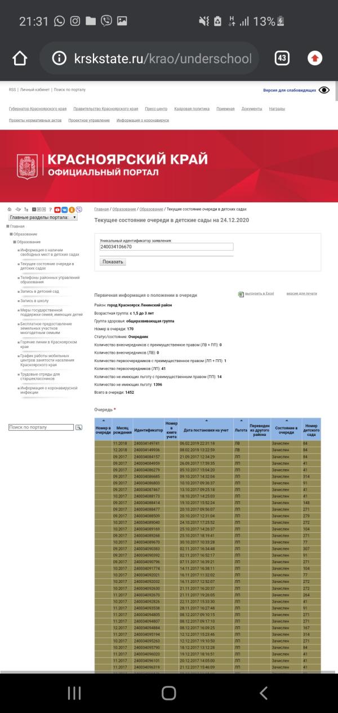Screen dimensions: 338x713
Task: Click the question mark help icon
Action: [50, 210]
